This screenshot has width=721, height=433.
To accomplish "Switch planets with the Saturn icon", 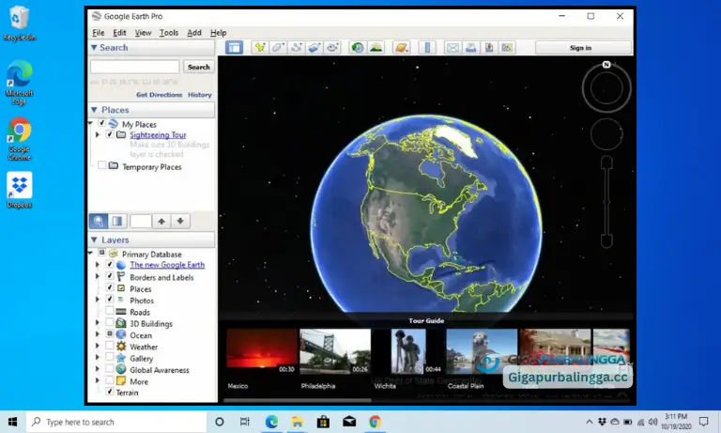I will tap(401, 47).
